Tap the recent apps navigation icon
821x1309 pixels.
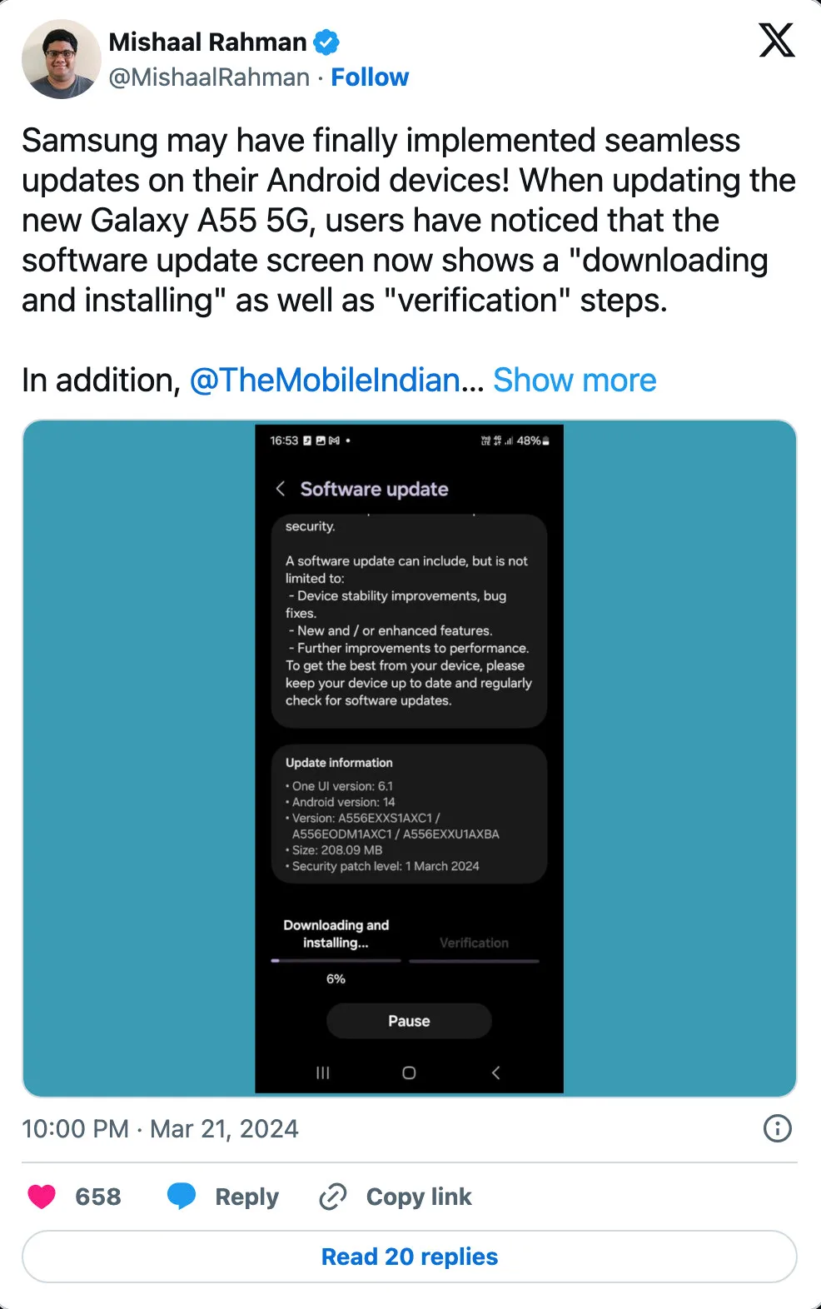point(323,1073)
